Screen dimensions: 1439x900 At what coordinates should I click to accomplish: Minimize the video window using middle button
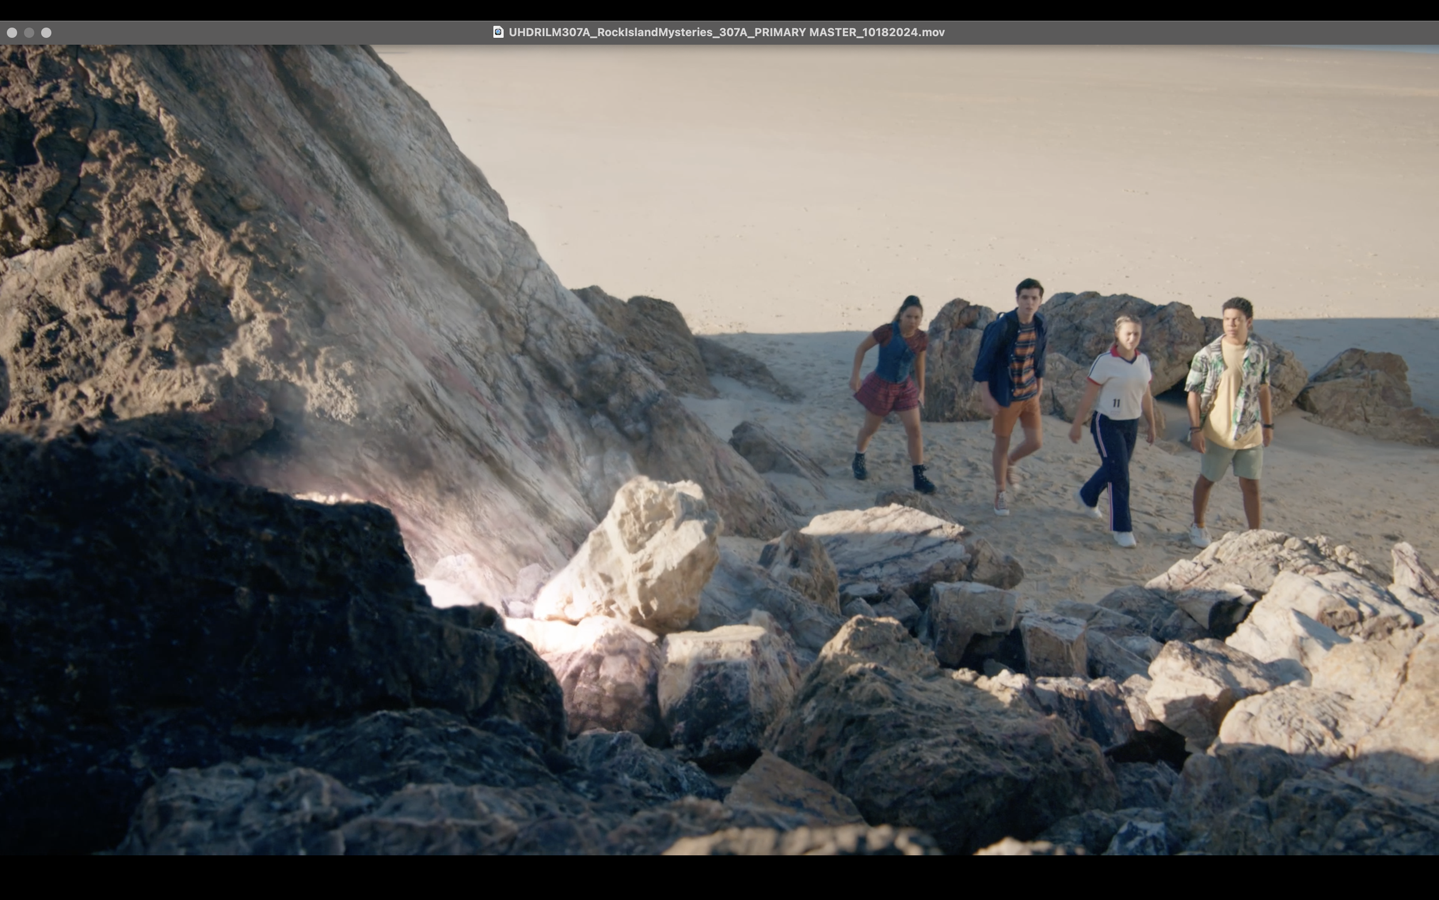click(x=29, y=33)
